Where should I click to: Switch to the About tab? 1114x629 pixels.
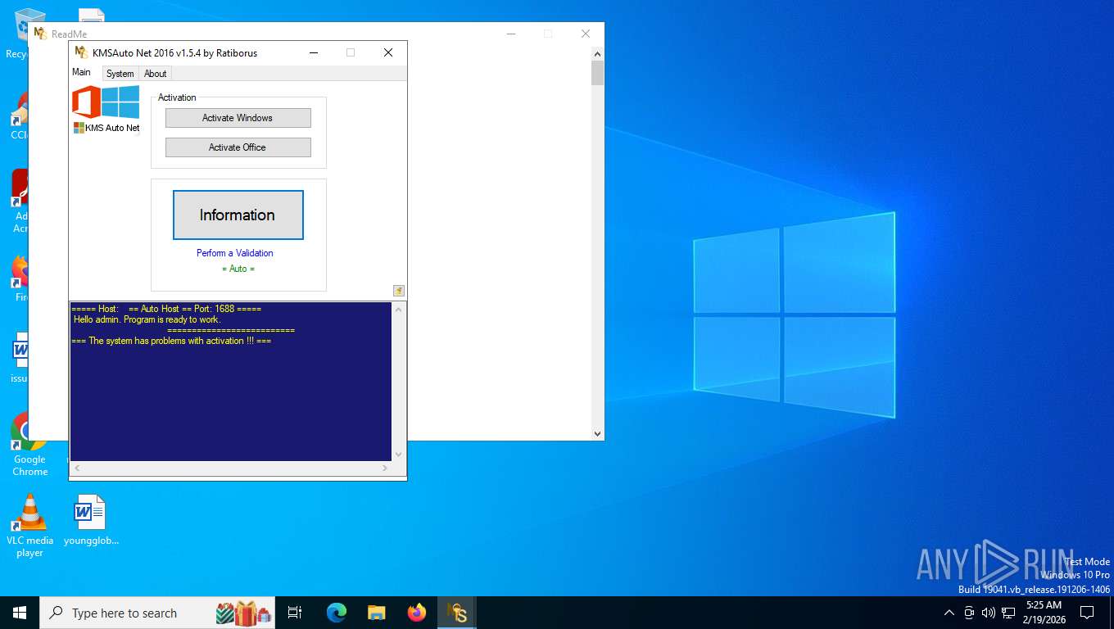(155, 74)
